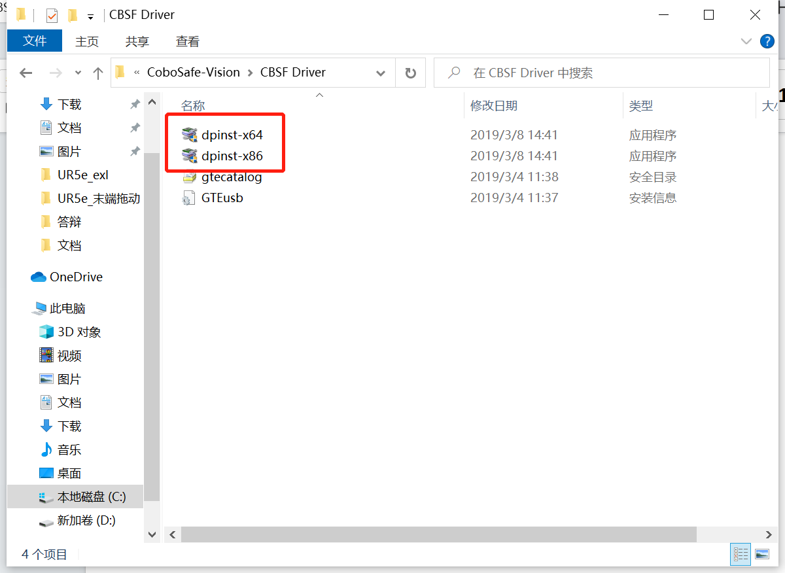Select the dpinst-x86 installer icon
The image size is (785, 573).
(x=189, y=156)
